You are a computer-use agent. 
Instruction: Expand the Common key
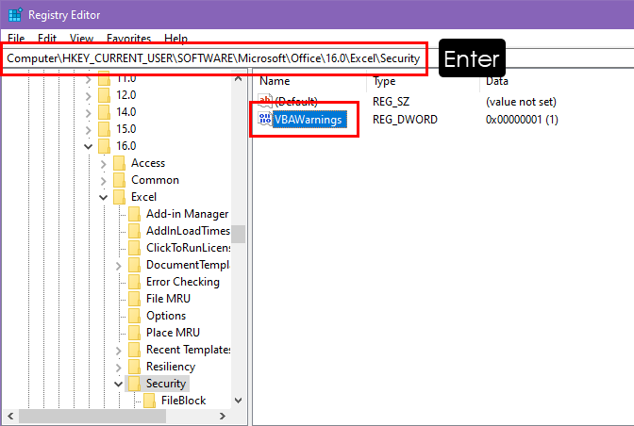pyautogui.click(x=104, y=181)
